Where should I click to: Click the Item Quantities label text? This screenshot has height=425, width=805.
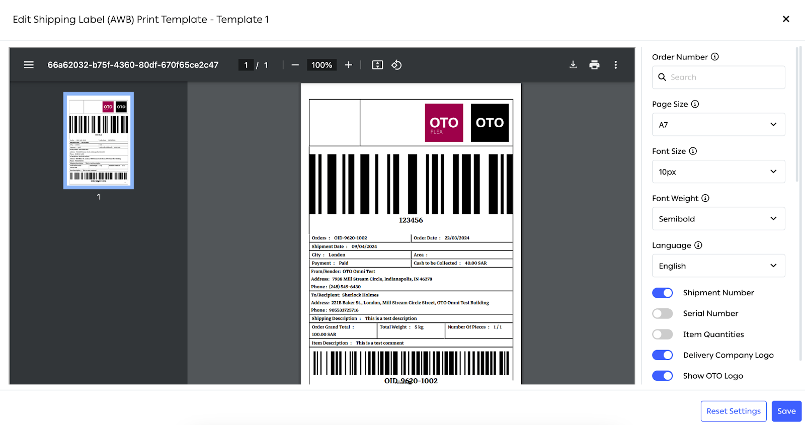click(713, 334)
